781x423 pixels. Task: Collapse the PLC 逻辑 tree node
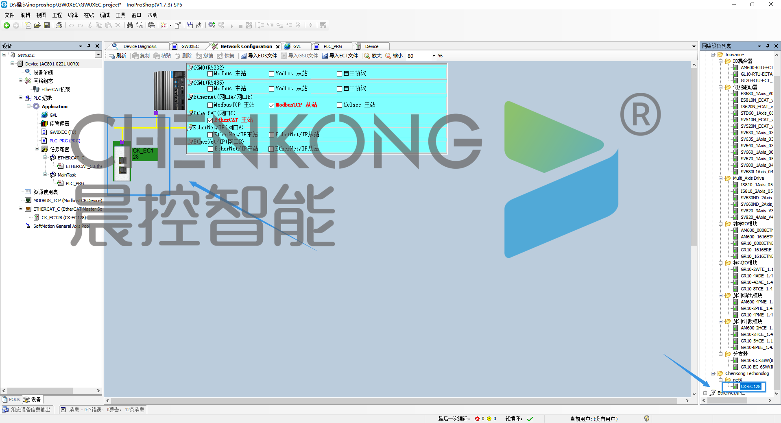[20, 98]
